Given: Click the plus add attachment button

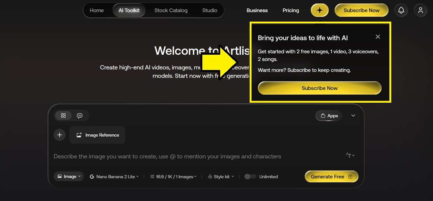Looking at the screenshot, I should point(59,135).
